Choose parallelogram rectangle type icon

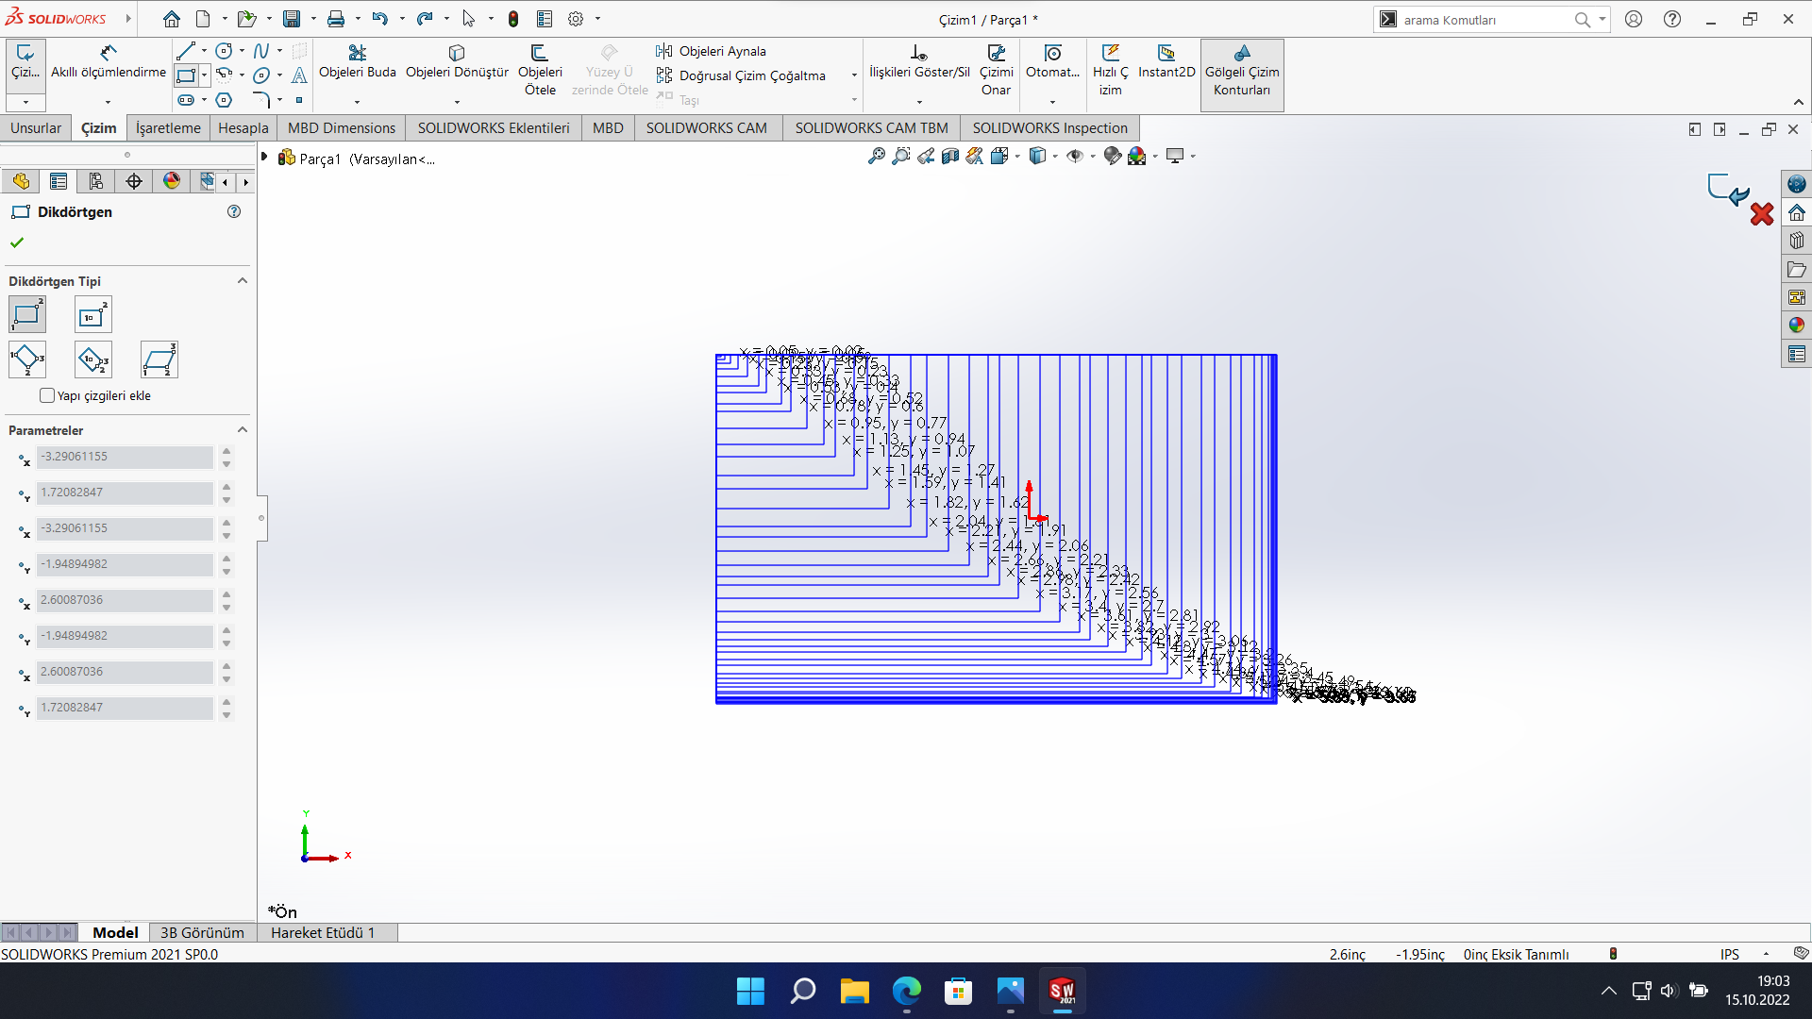pyautogui.click(x=159, y=359)
